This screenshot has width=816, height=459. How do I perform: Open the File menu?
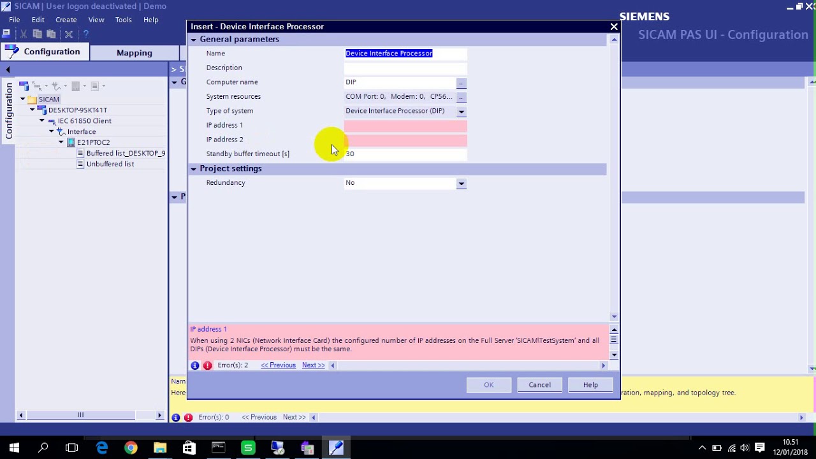14,20
